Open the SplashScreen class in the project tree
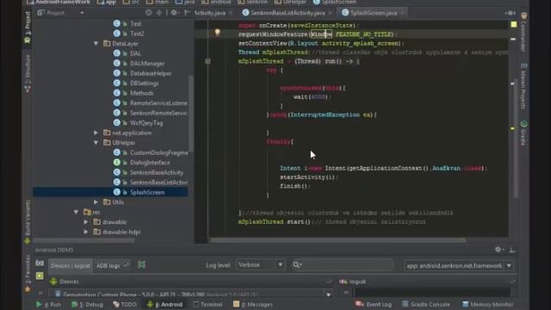The height and width of the screenshot is (310, 551). 147,192
